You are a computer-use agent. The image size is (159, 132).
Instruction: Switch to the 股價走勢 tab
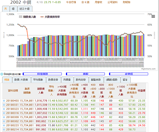click(x=53, y=80)
